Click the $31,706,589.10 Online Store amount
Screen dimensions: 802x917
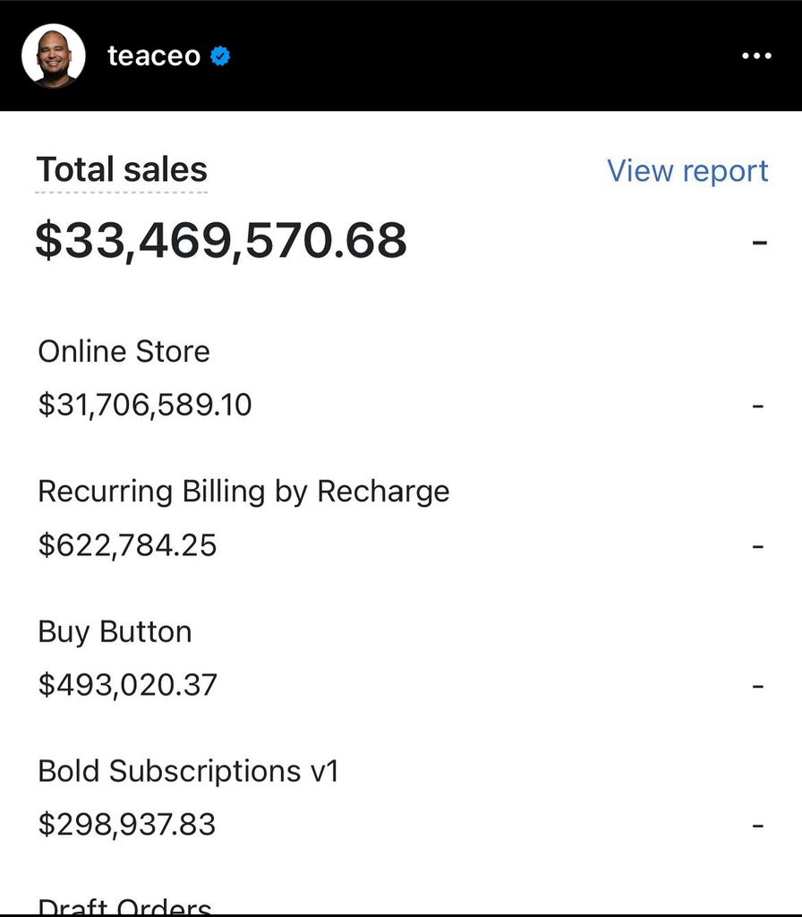tap(145, 405)
